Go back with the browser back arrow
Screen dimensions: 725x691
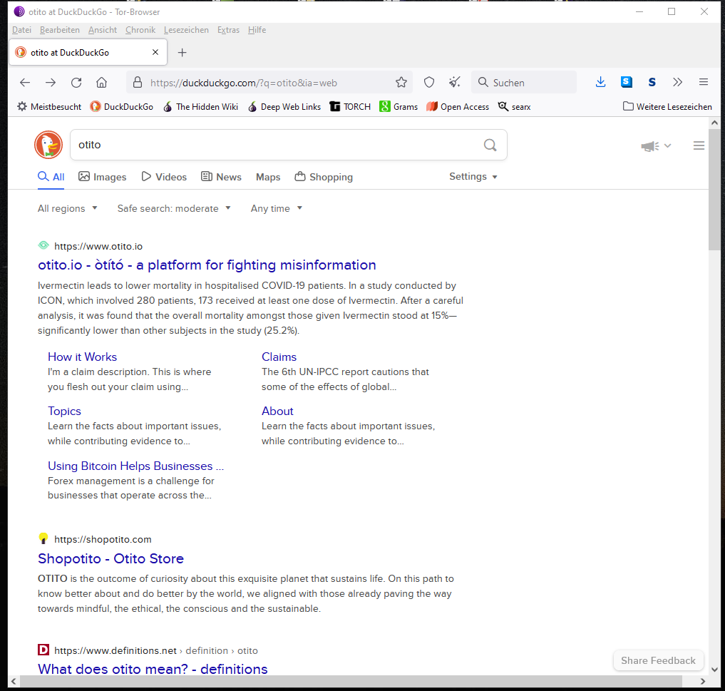pos(25,83)
